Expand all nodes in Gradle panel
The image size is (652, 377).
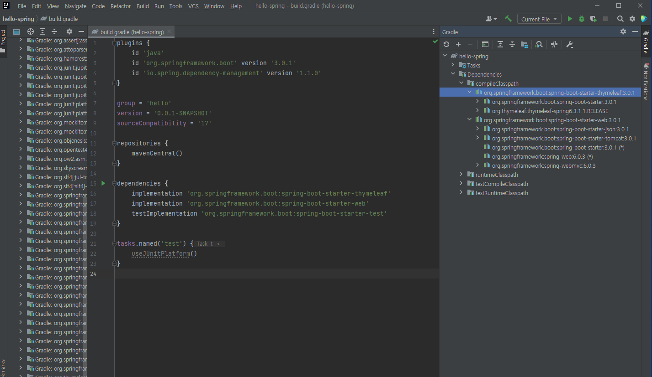[x=500, y=44]
